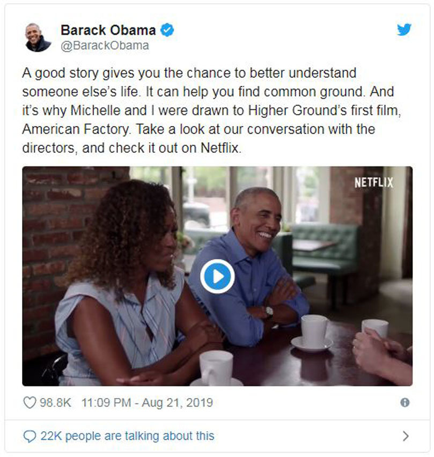Open "22K people are talking about this"
This screenshot has height=457, width=434.
127,436
